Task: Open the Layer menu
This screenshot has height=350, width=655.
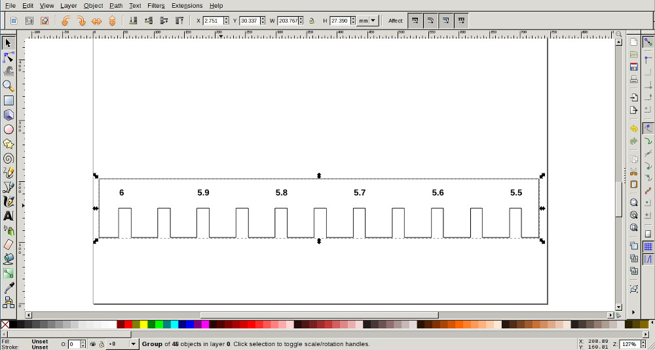Action: click(x=69, y=5)
